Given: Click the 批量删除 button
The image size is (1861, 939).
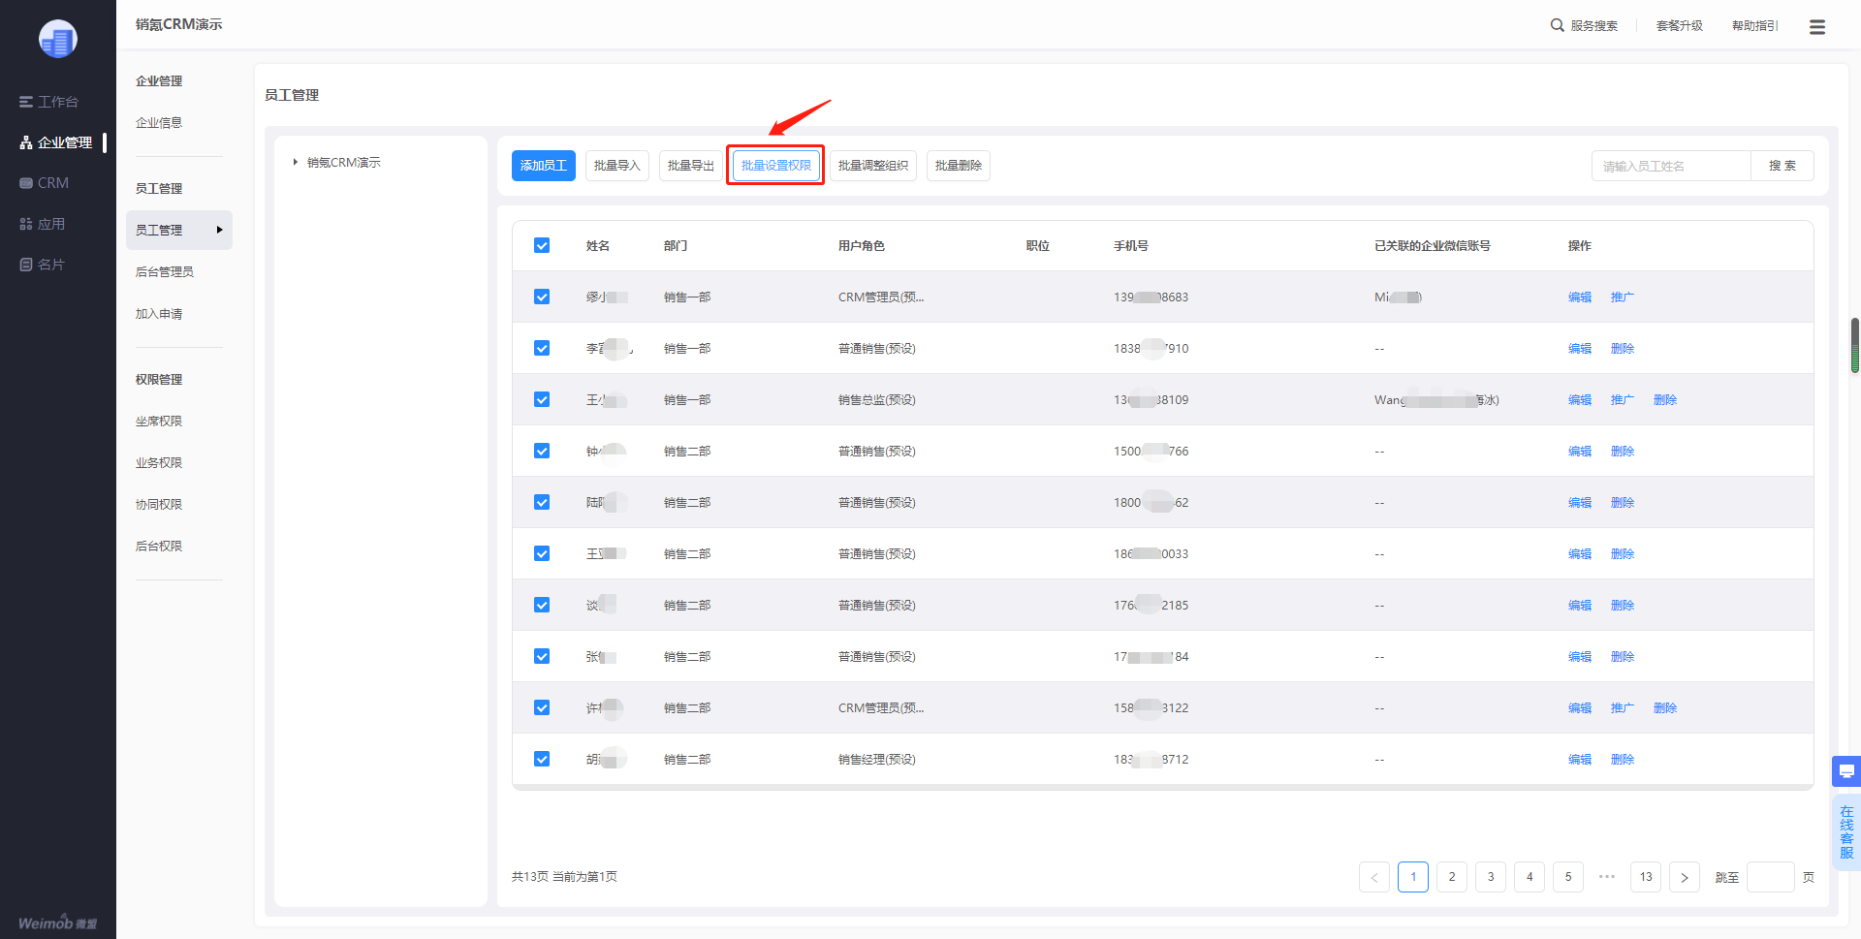Looking at the screenshot, I should (x=959, y=166).
